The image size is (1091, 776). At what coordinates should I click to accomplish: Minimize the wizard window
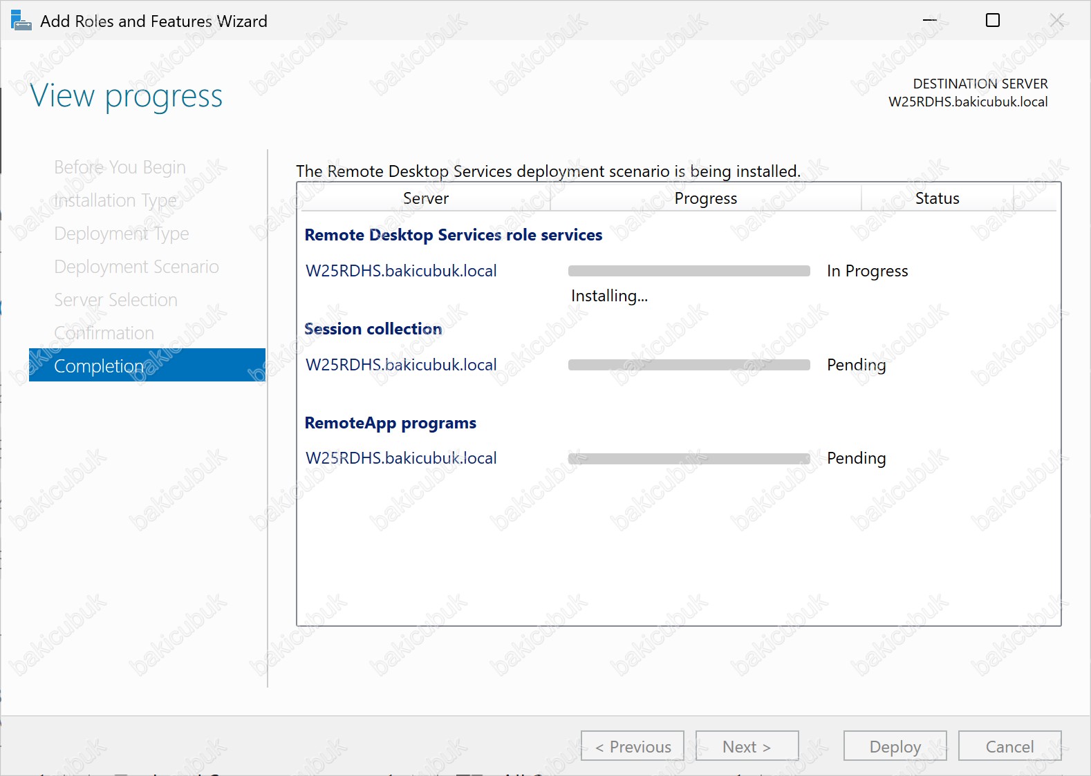coord(929,21)
